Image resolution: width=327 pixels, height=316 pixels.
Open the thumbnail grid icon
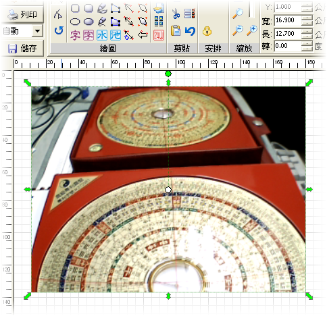click(159, 22)
